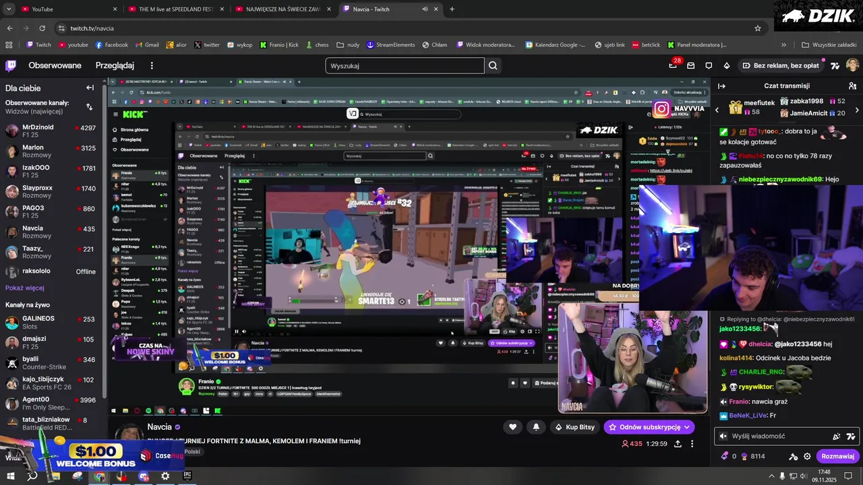Open the chat community users list icon
This screenshot has height=485, width=863.
(852, 86)
